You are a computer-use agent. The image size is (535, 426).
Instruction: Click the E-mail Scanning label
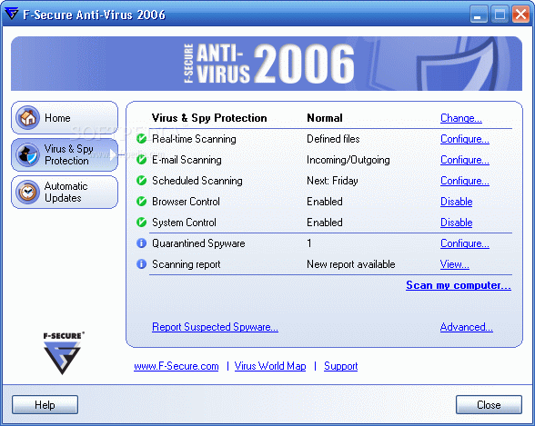click(187, 160)
